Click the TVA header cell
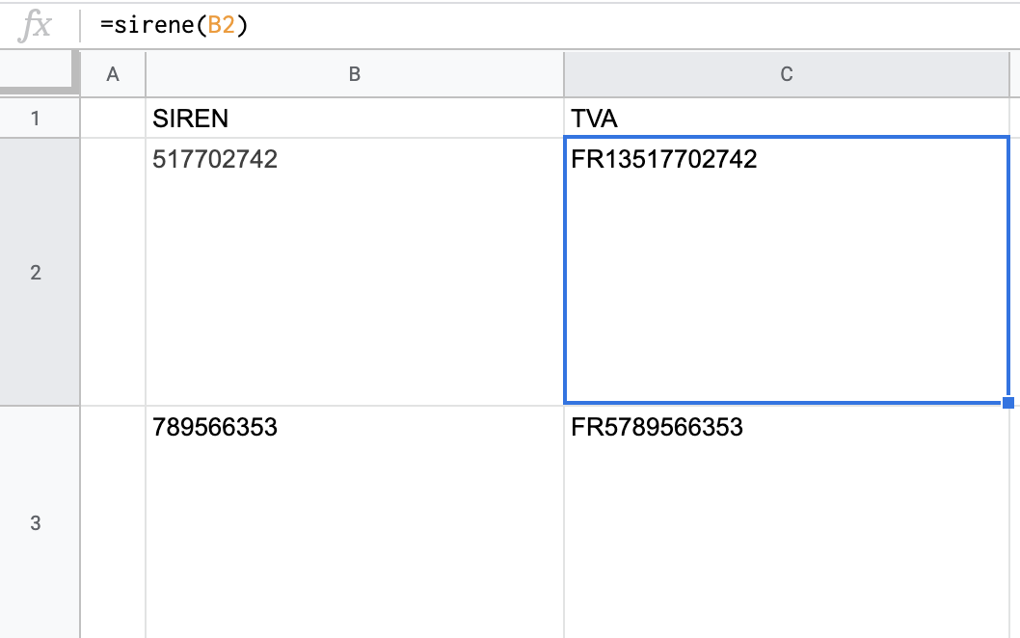Image resolution: width=1020 pixels, height=638 pixels. tap(787, 118)
